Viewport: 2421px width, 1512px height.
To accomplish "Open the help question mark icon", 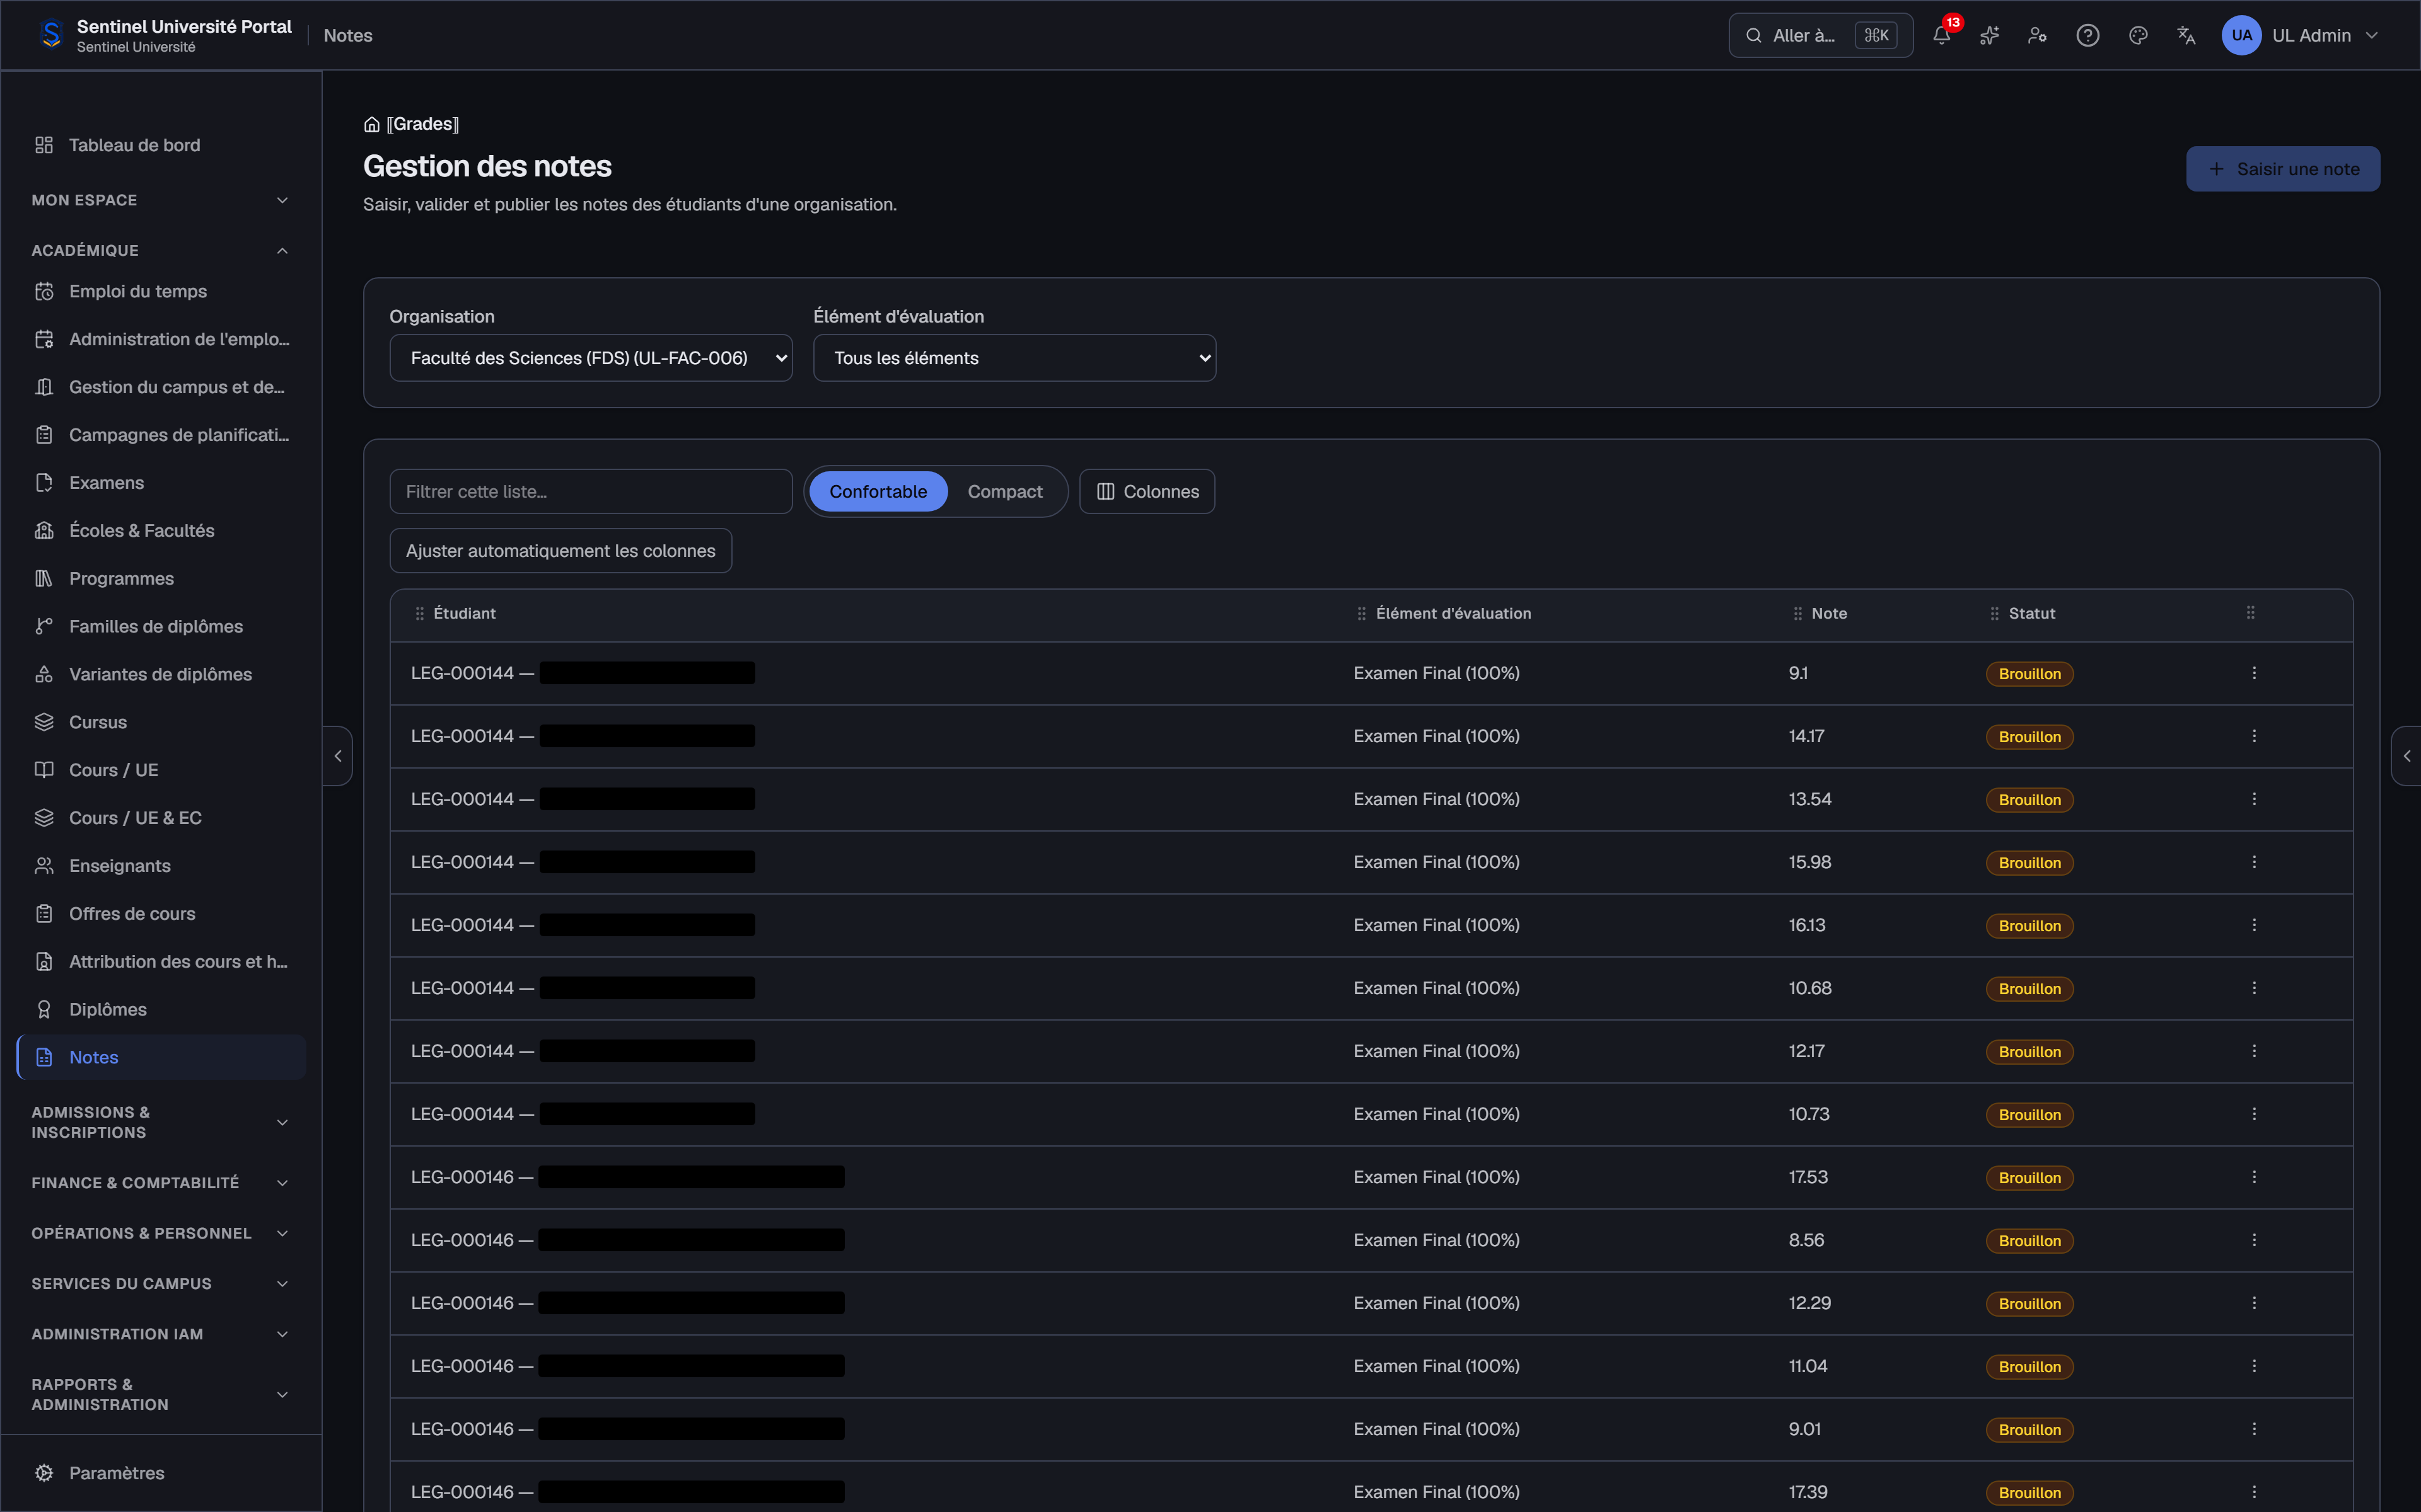I will pyautogui.click(x=2088, y=35).
